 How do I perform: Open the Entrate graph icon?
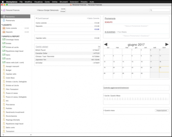(x=4, y=43)
